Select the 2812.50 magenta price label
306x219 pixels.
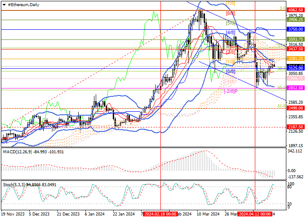[x=296, y=88]
